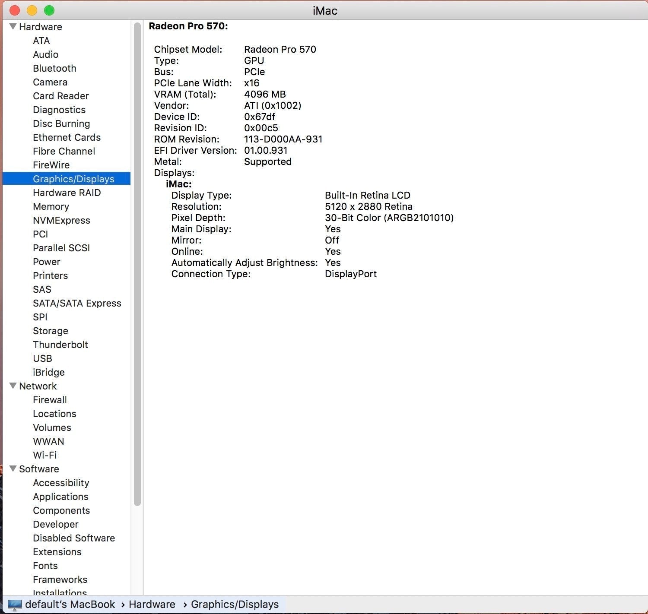Select Firewall under Network
Screen dimensions: 648x614
point(50,400)
